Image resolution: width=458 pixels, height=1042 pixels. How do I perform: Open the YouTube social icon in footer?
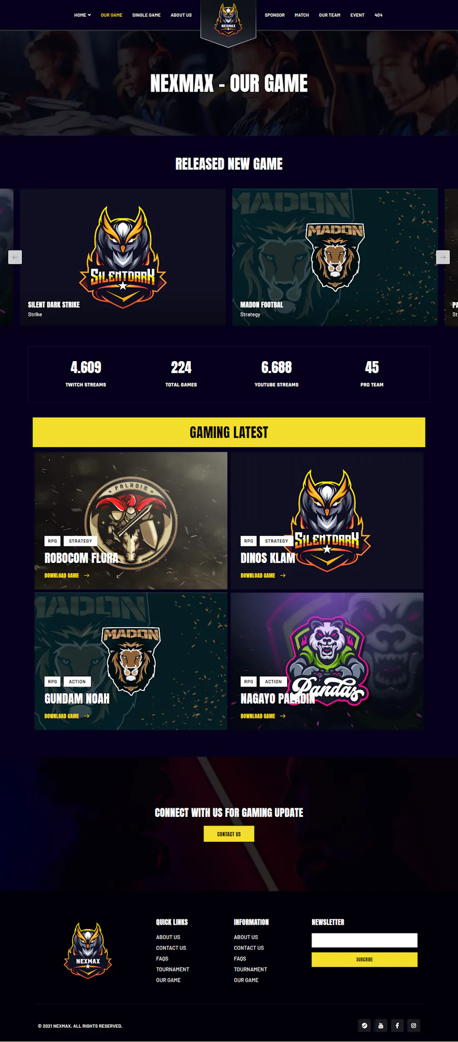pos(381,1026)
